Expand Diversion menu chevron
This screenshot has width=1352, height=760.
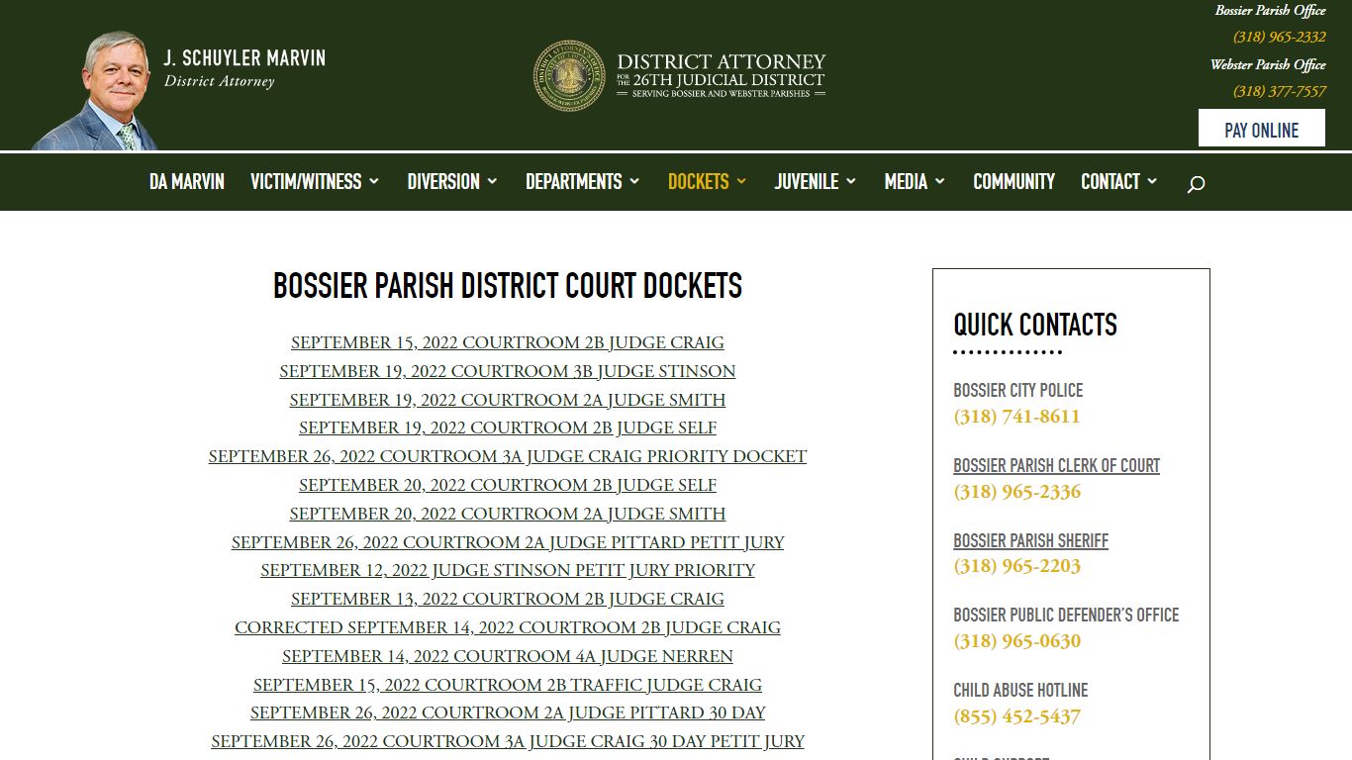click(492, 181)
